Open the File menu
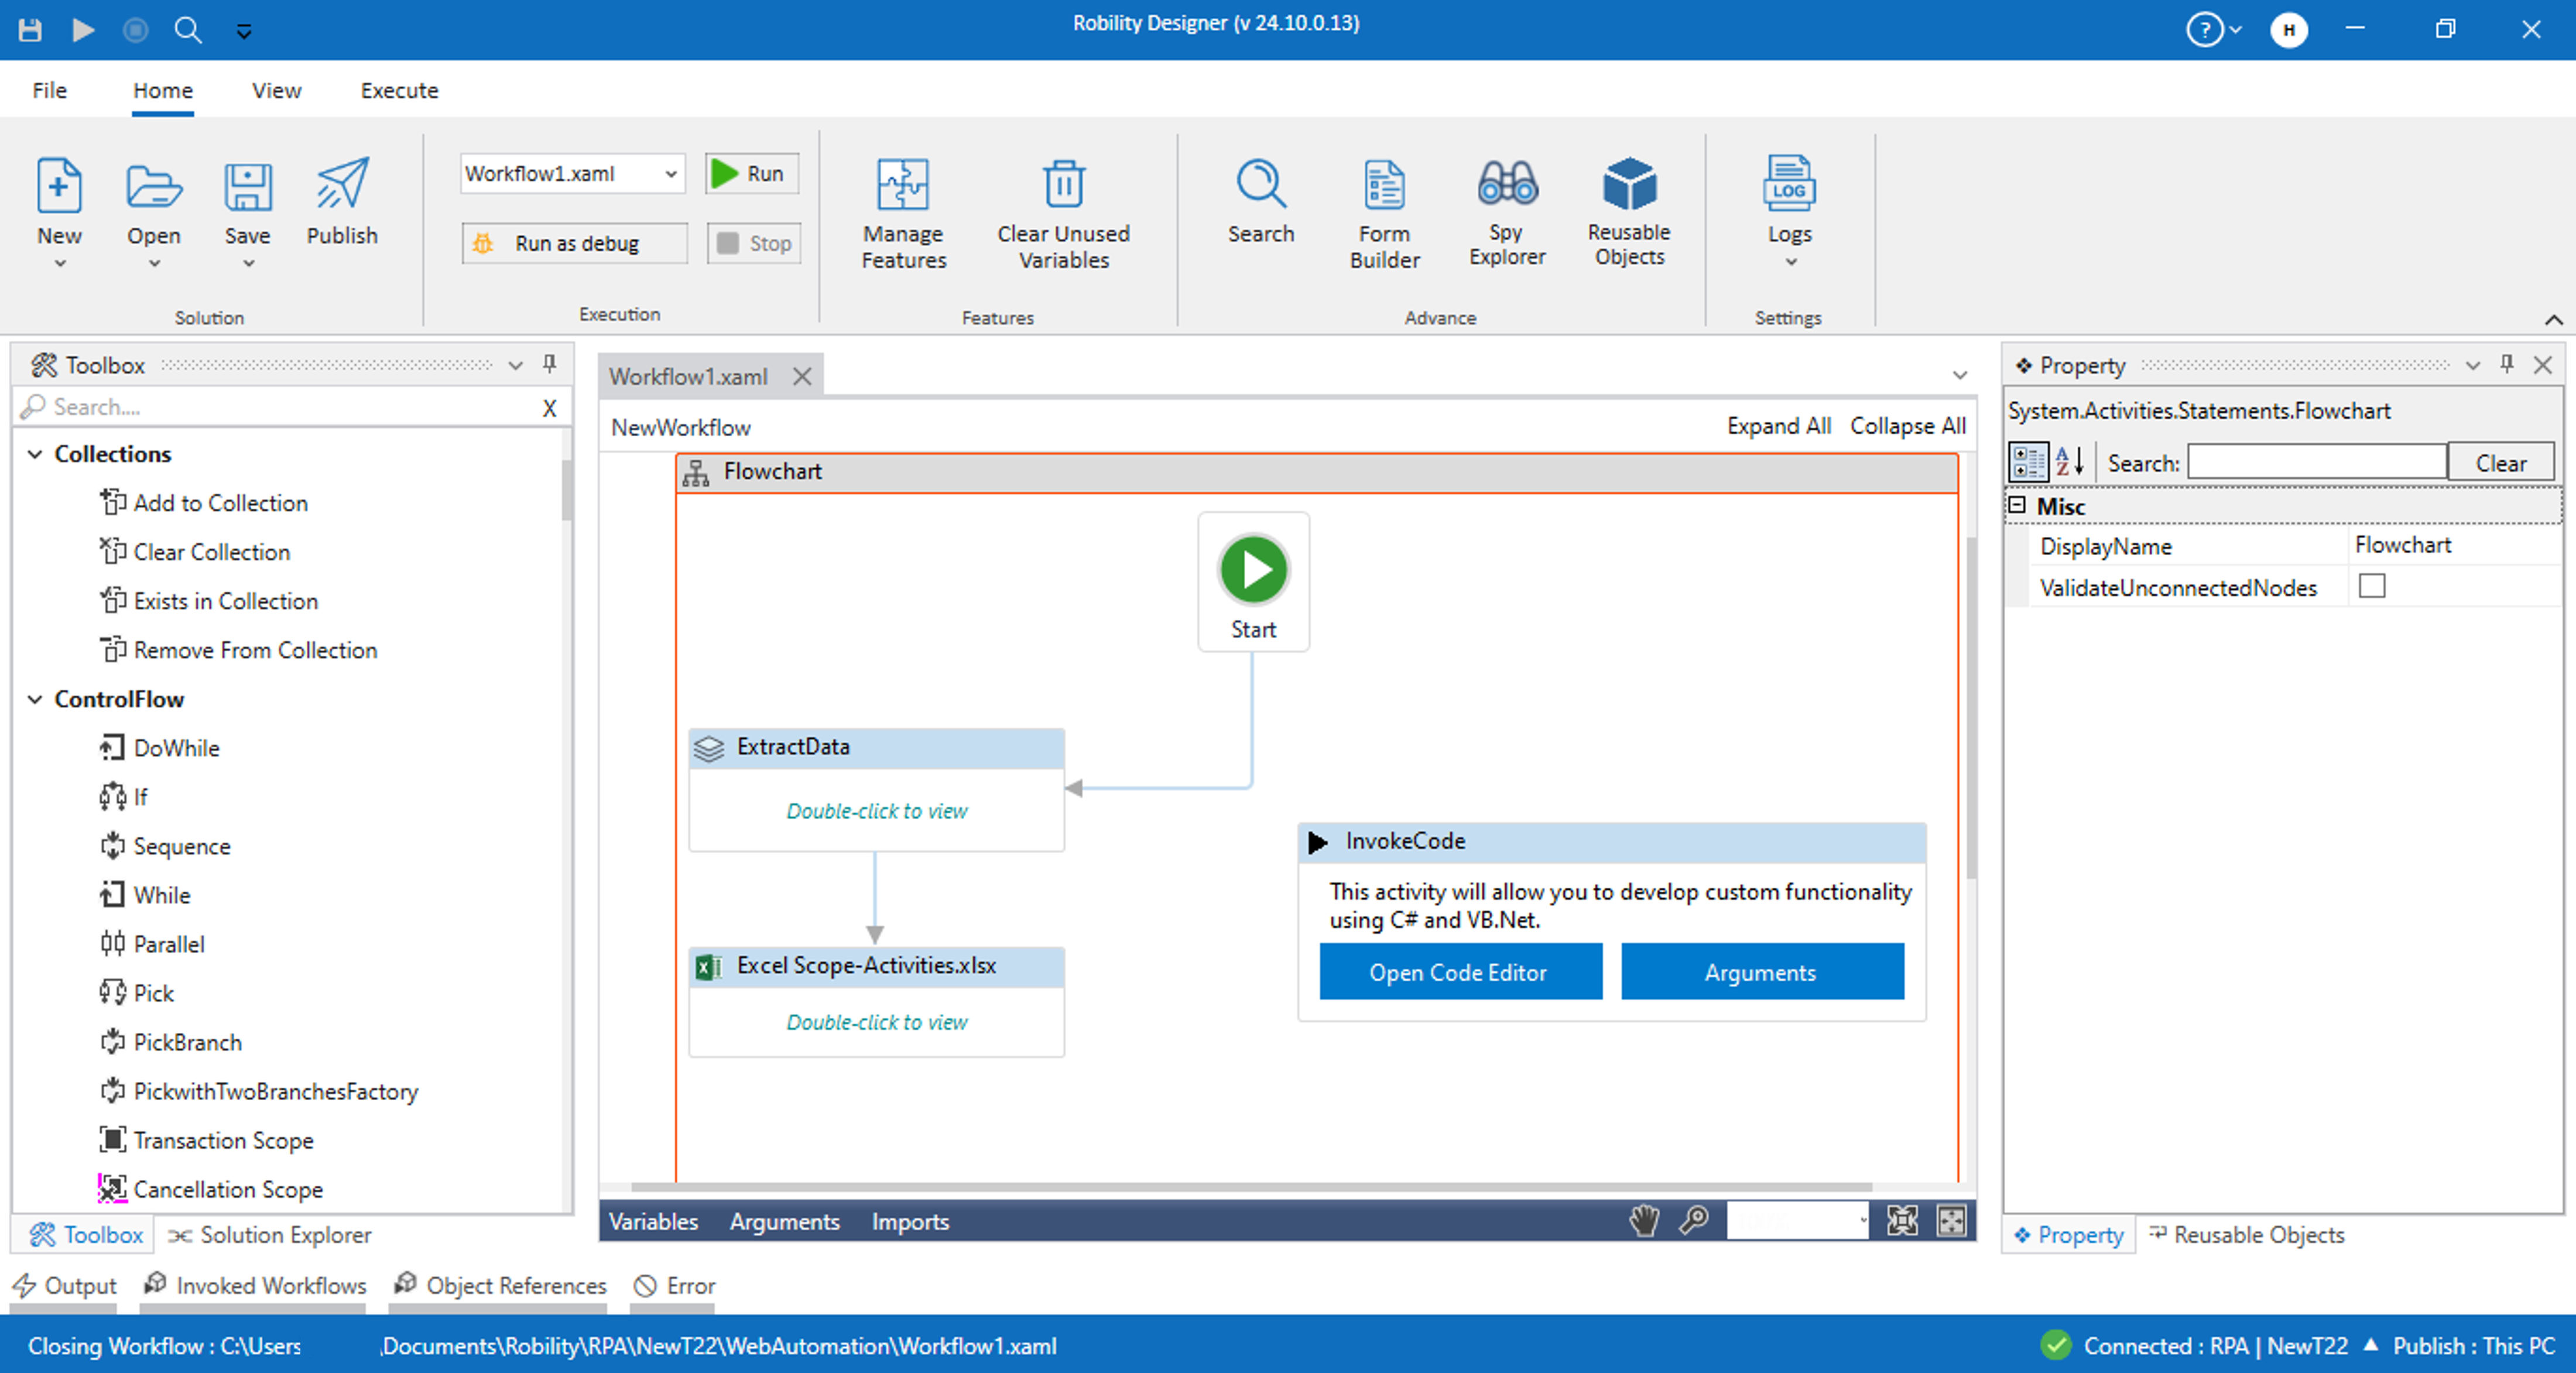2576x1373 pixels. pos(49,90)
